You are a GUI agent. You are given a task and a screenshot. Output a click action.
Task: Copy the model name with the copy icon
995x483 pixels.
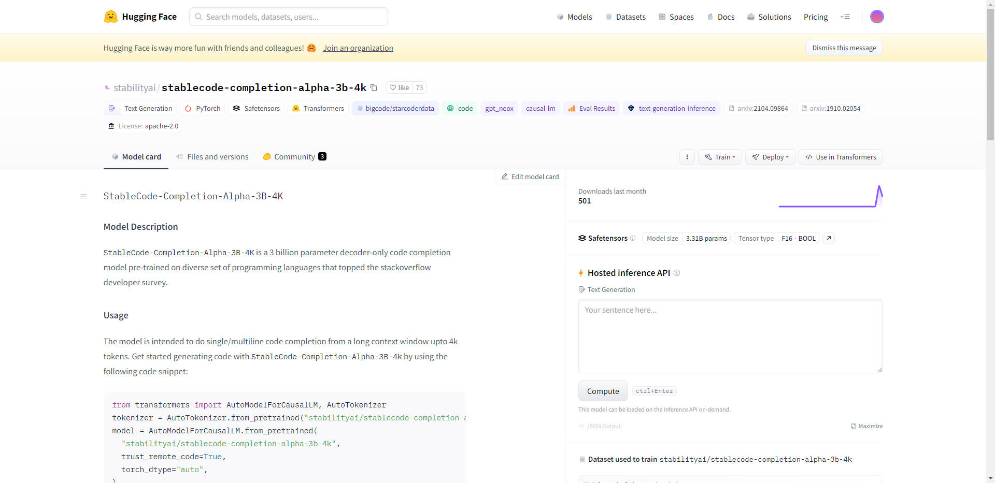pos(374,87)
